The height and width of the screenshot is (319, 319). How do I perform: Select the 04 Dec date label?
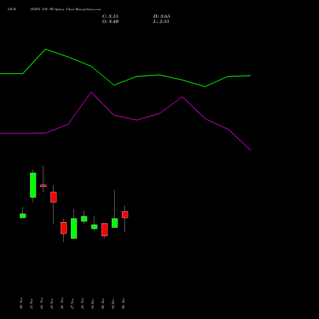(123, 303)
